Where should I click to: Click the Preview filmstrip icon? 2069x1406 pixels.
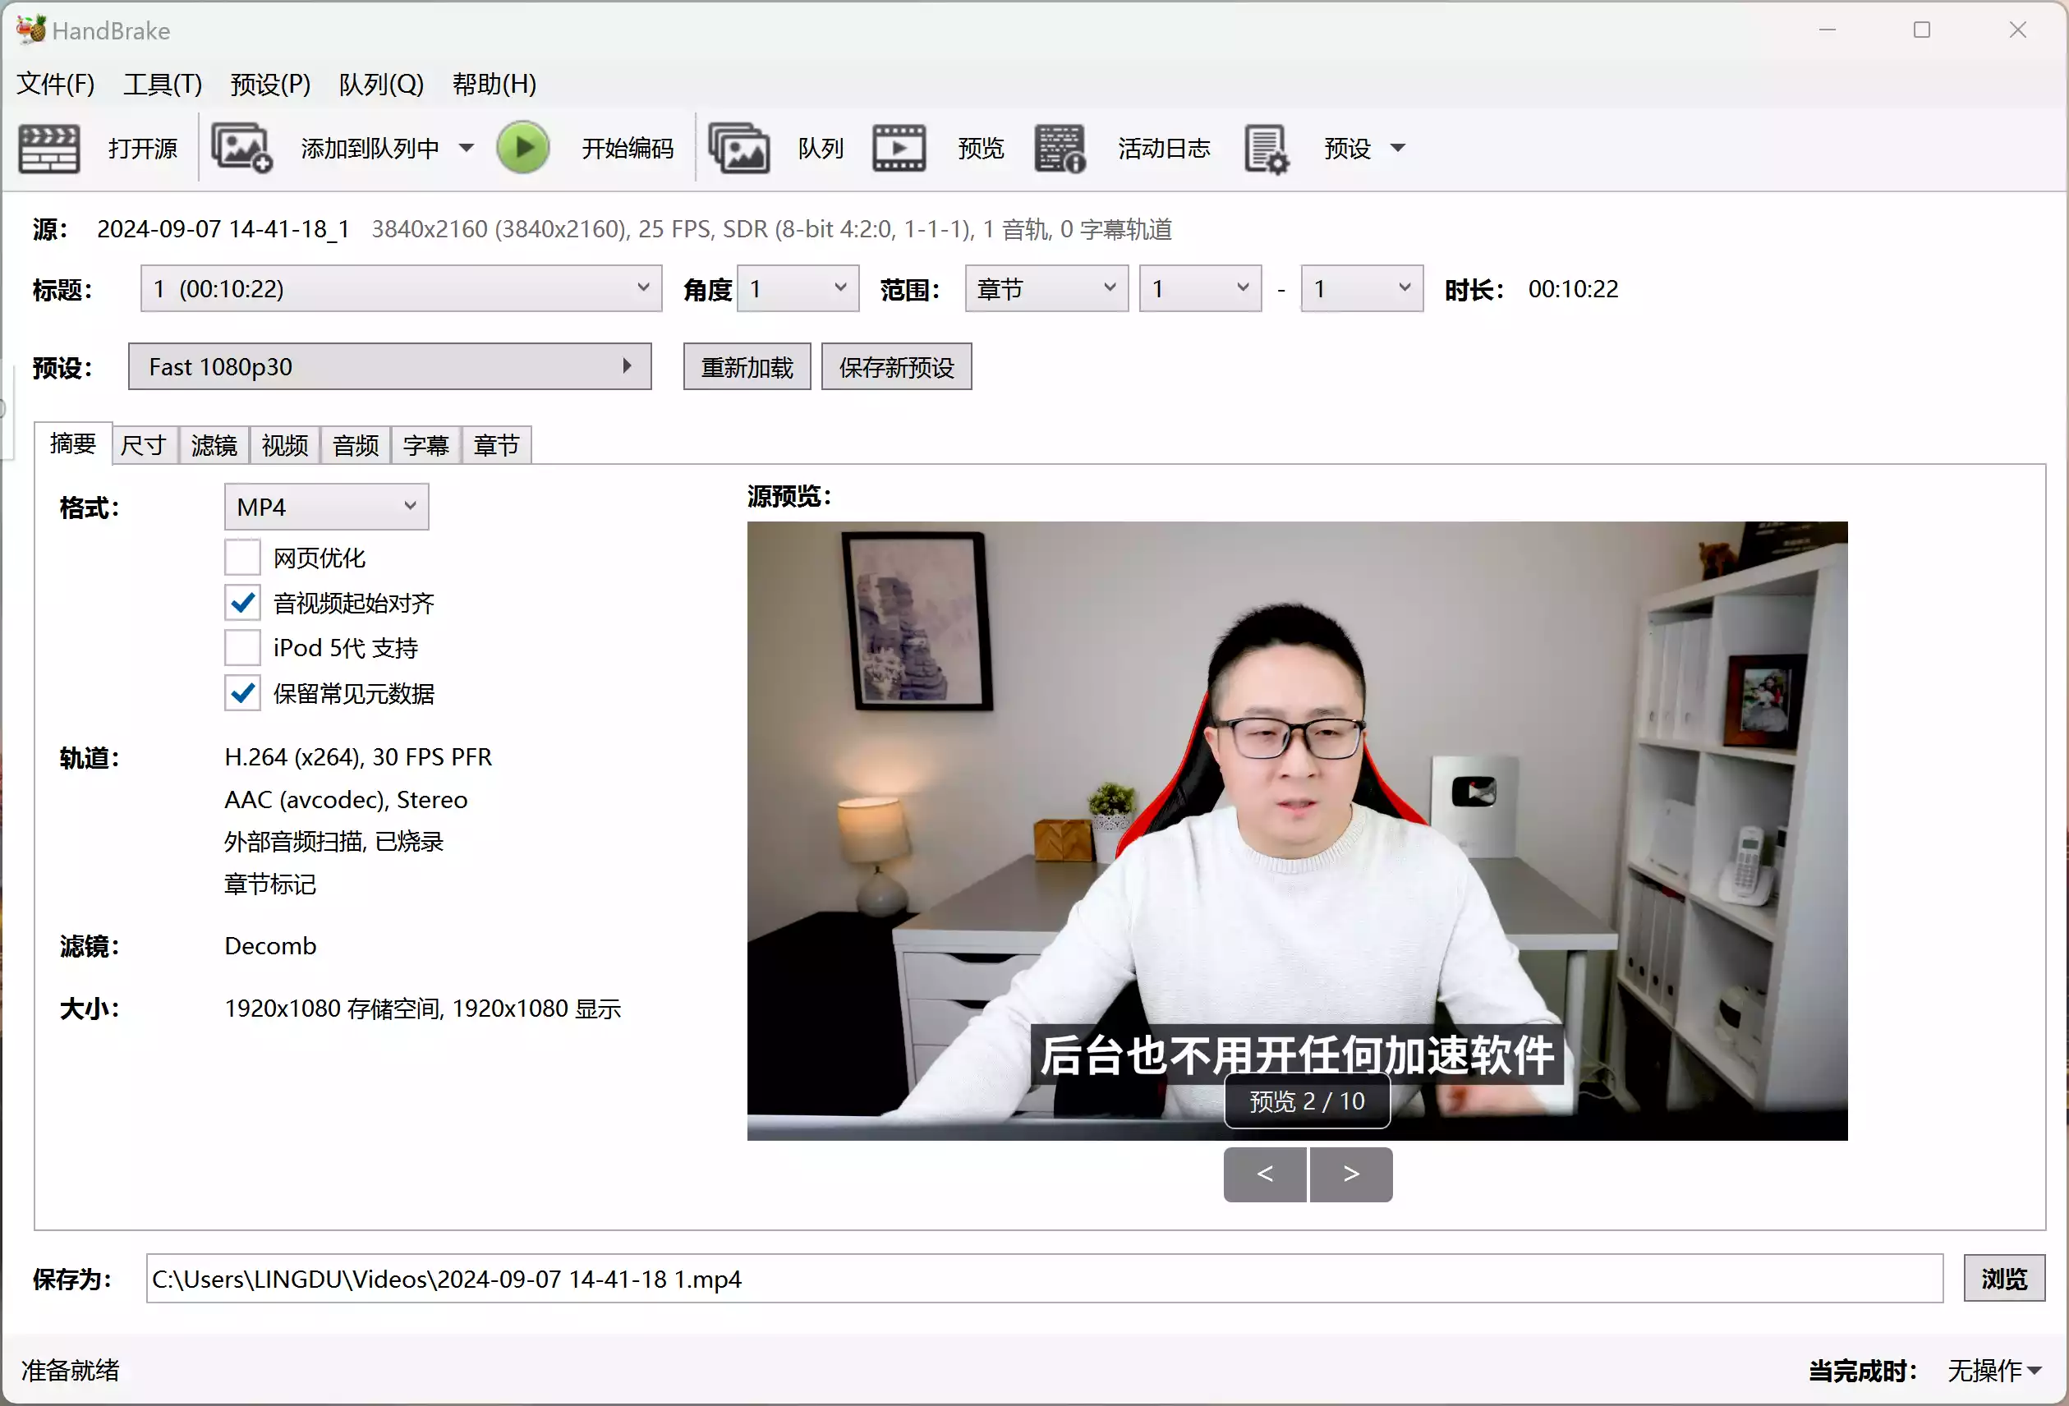point(899,148)
